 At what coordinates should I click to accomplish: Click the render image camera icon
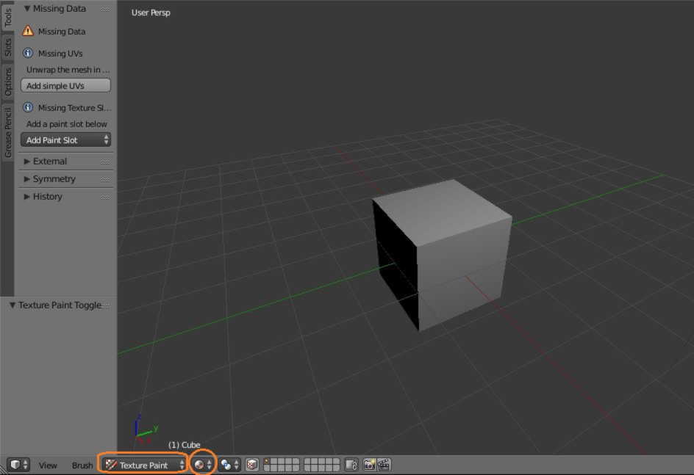[x=369, y=465]
